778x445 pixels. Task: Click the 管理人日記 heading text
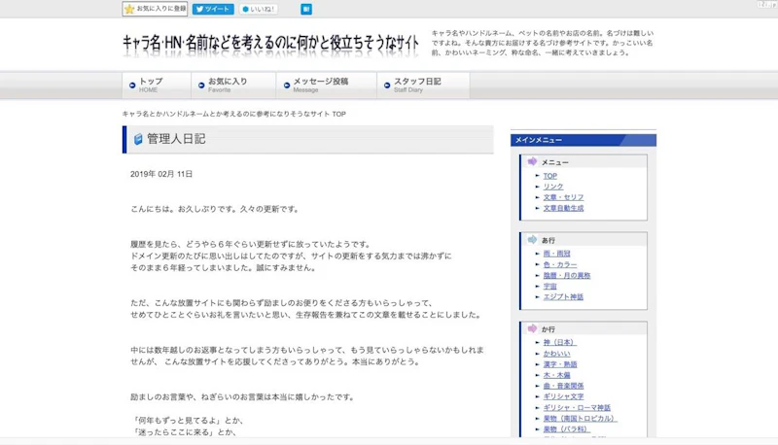coord(176,139)
